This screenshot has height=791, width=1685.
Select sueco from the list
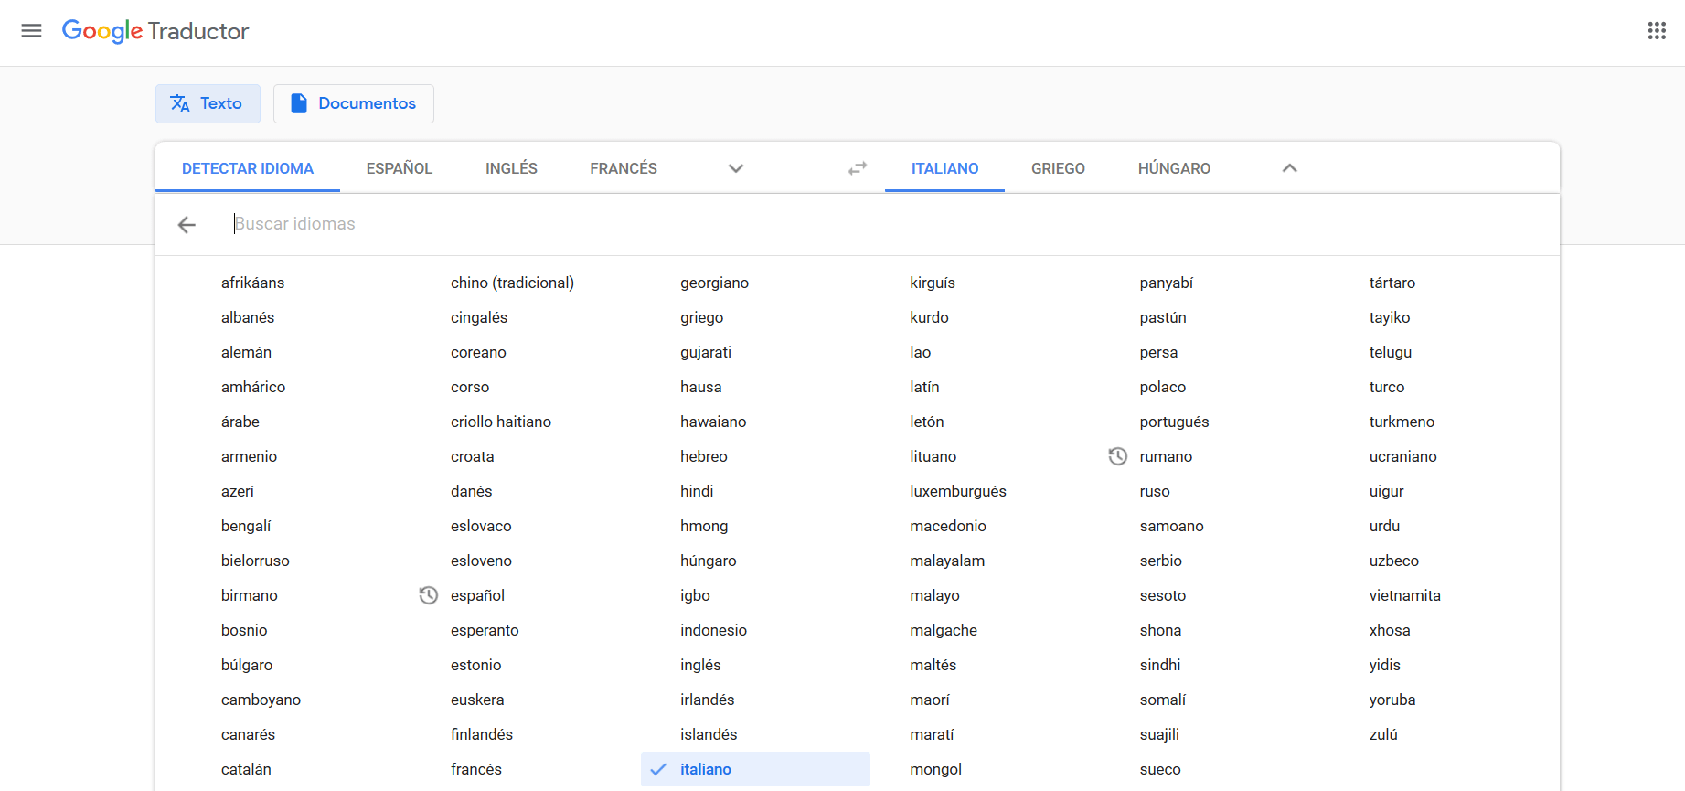pos(1160,769)
